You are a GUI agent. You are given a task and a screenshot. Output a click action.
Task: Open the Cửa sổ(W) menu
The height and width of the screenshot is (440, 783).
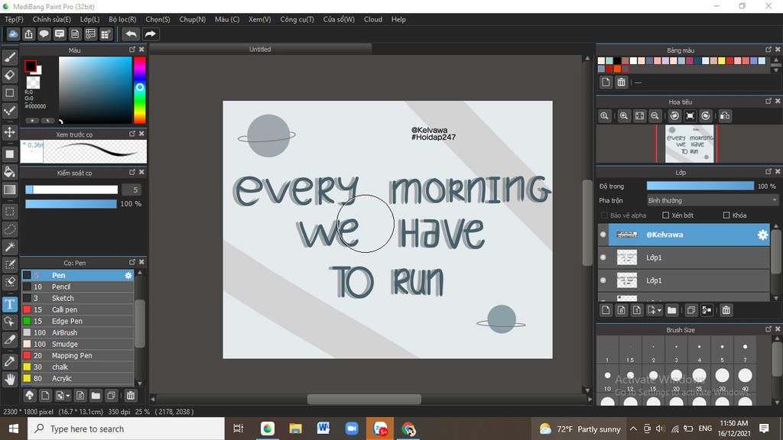pos(339,19)
